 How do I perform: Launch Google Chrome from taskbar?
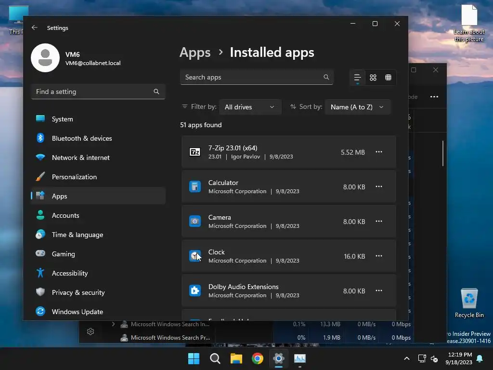coord(258,358)
